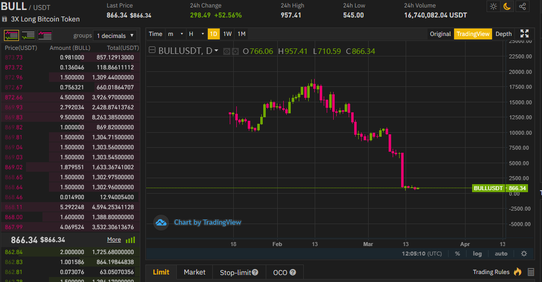Click the UTC time 12:05:10
The height and width of the screenshot is (282, 542).
[x=422, y=254]
